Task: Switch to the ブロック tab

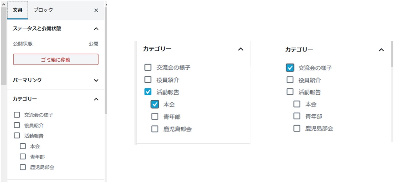Action: tap(43, 10)
